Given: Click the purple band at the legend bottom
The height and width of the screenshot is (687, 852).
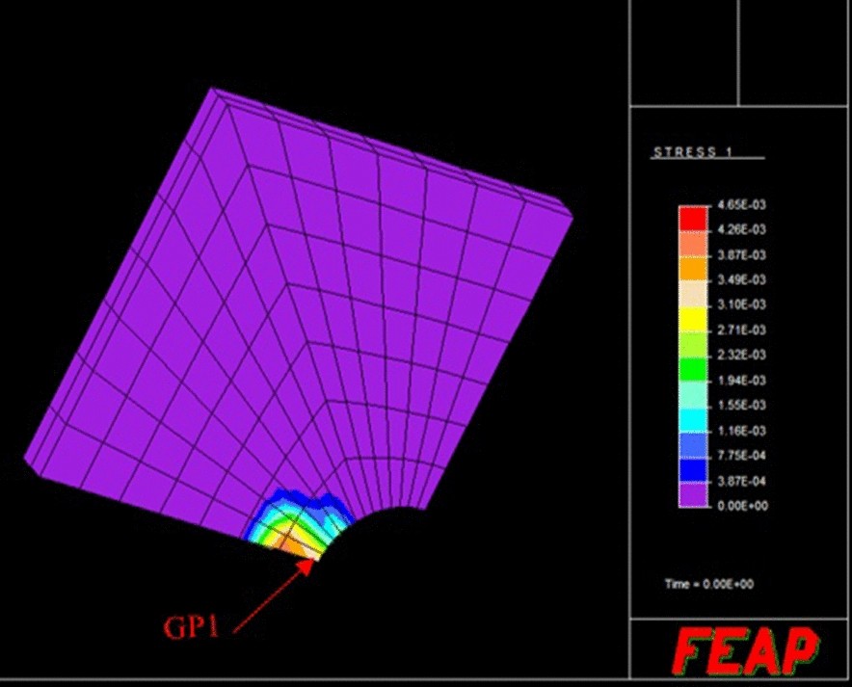Looking at the screenshot, I should (693, 494).
